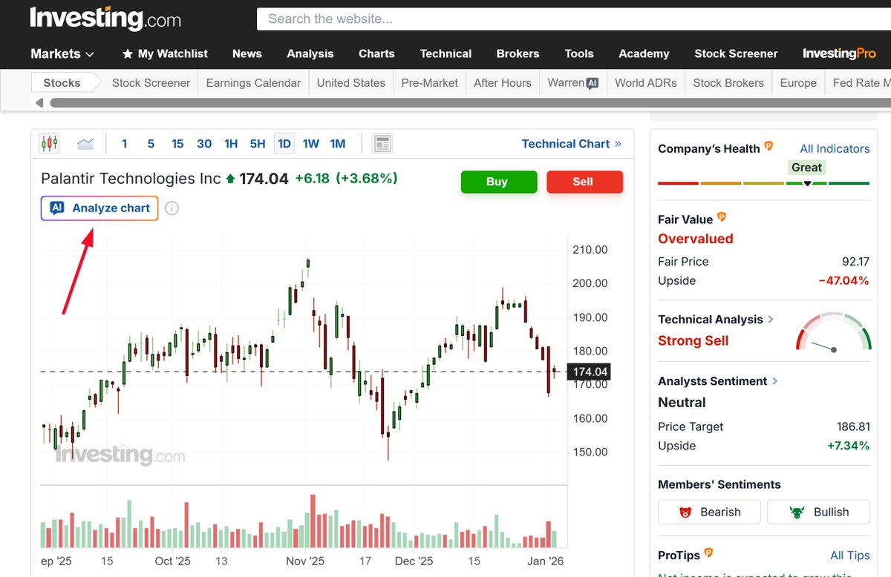This screenshot has width=891, height=577.
Task: Switch the chart timeframe to 1W
Action: [310, 143]
